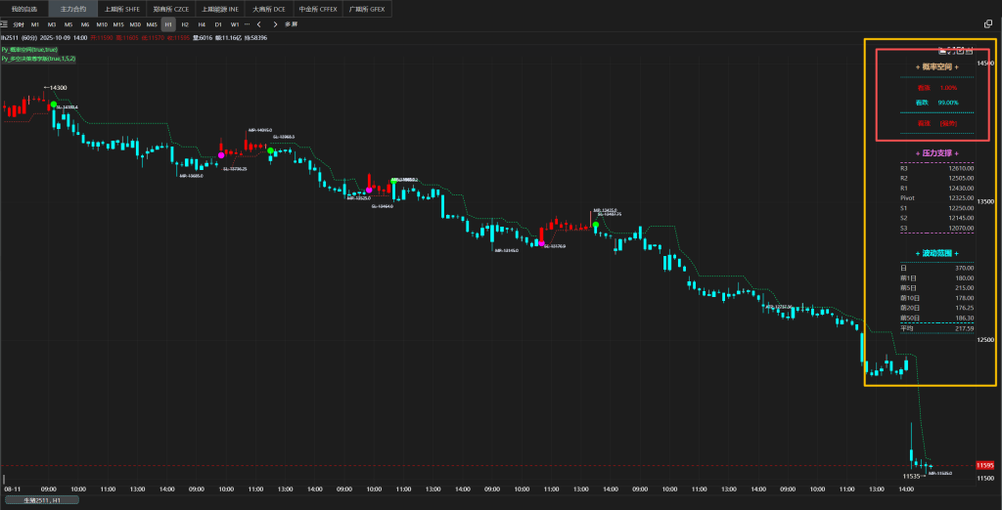This screenshot has width=1002, height=510.
Task: Click the previous arrow in timeframe bar
Action: pos(258,23)
